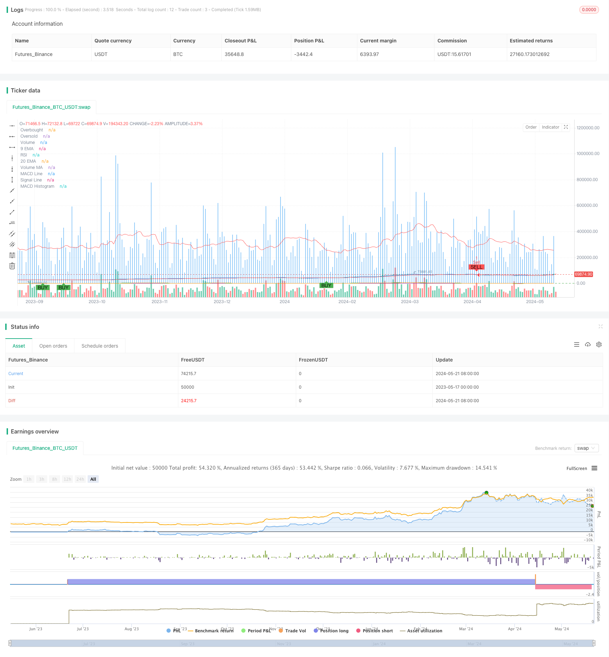Screen dimensions: 609x657
Task: Click the Current FreeUSDT value 74215.7
Action: pos(189,374)
